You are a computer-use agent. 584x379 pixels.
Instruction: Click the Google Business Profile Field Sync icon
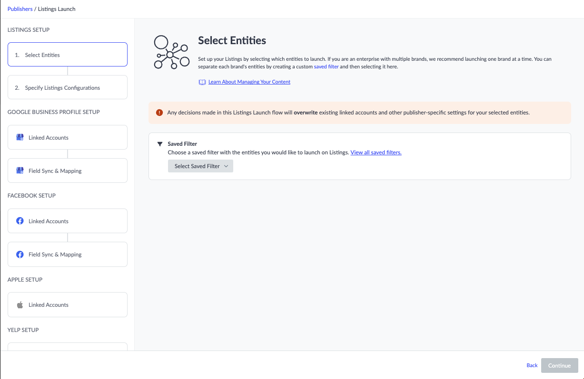tap(20, 171)
